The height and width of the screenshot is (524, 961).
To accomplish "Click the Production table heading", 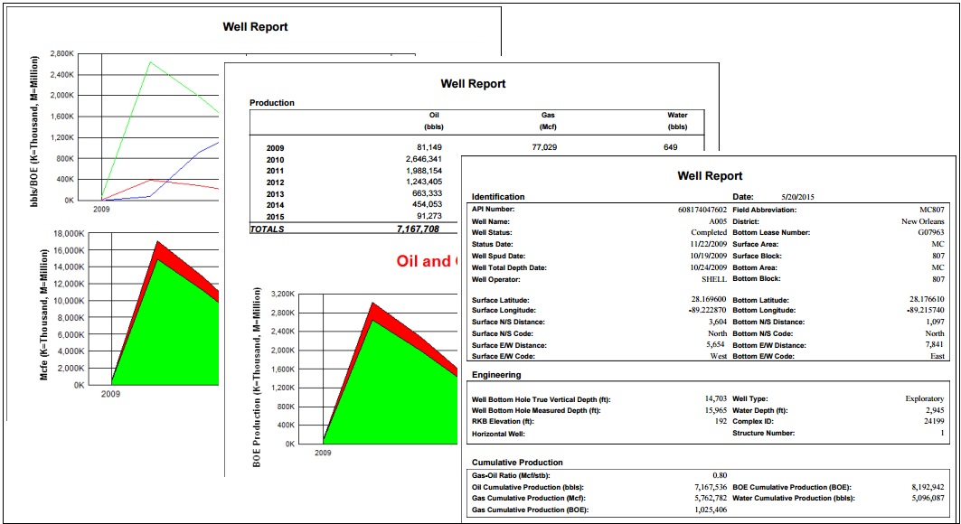I will (272, 103).
